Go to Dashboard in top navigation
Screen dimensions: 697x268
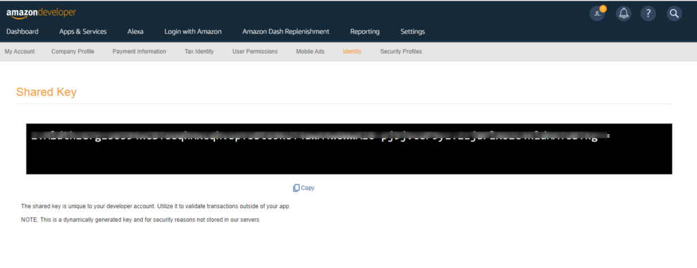click(22, 31)
